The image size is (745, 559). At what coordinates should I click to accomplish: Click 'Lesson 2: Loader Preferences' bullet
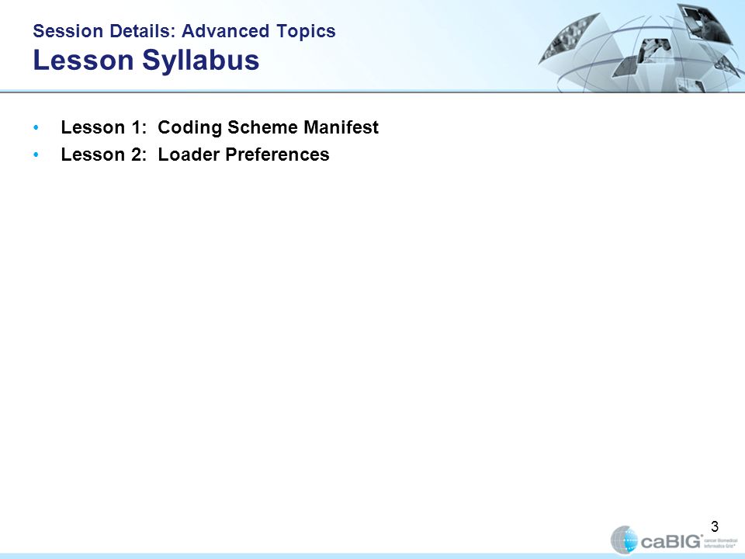[x=195, y=155]
